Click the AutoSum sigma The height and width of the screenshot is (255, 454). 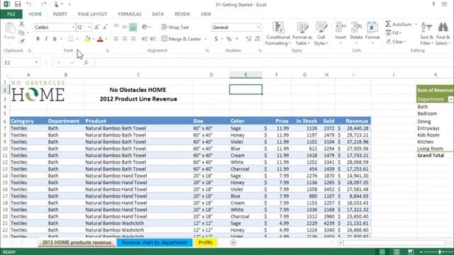[x=388, y=24]
